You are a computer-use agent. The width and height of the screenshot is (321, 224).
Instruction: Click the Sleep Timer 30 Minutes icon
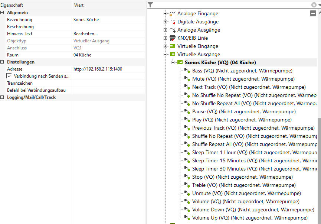(187, 169)
